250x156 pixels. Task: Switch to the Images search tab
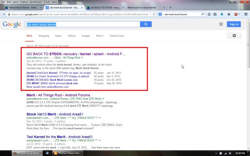(x=86, y=36)
